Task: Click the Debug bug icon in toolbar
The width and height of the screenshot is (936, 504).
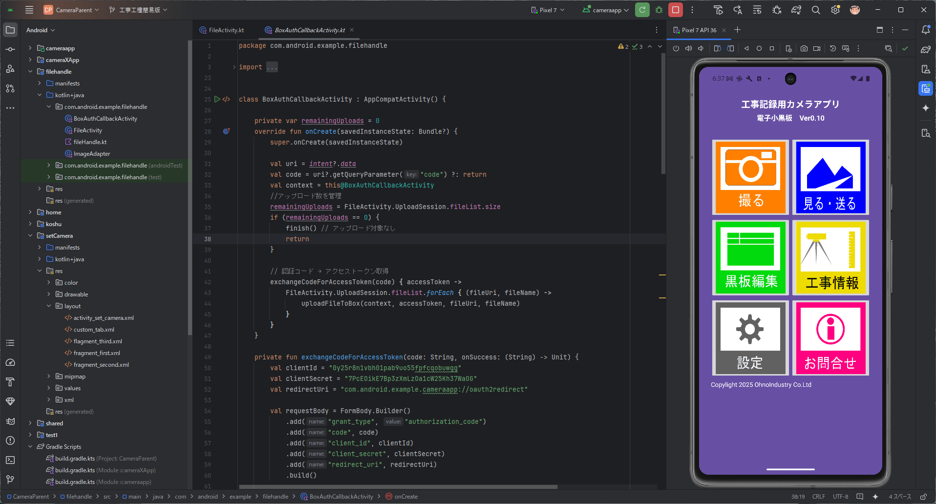Action: click(x=659, y=10)
